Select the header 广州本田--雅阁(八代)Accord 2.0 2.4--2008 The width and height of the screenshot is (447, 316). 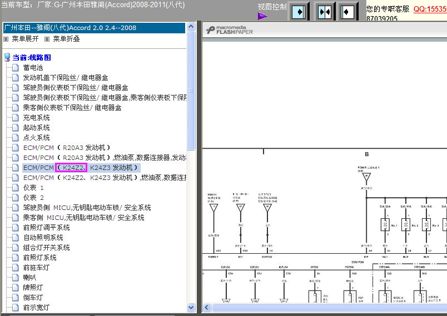click(x=94, y=28)
